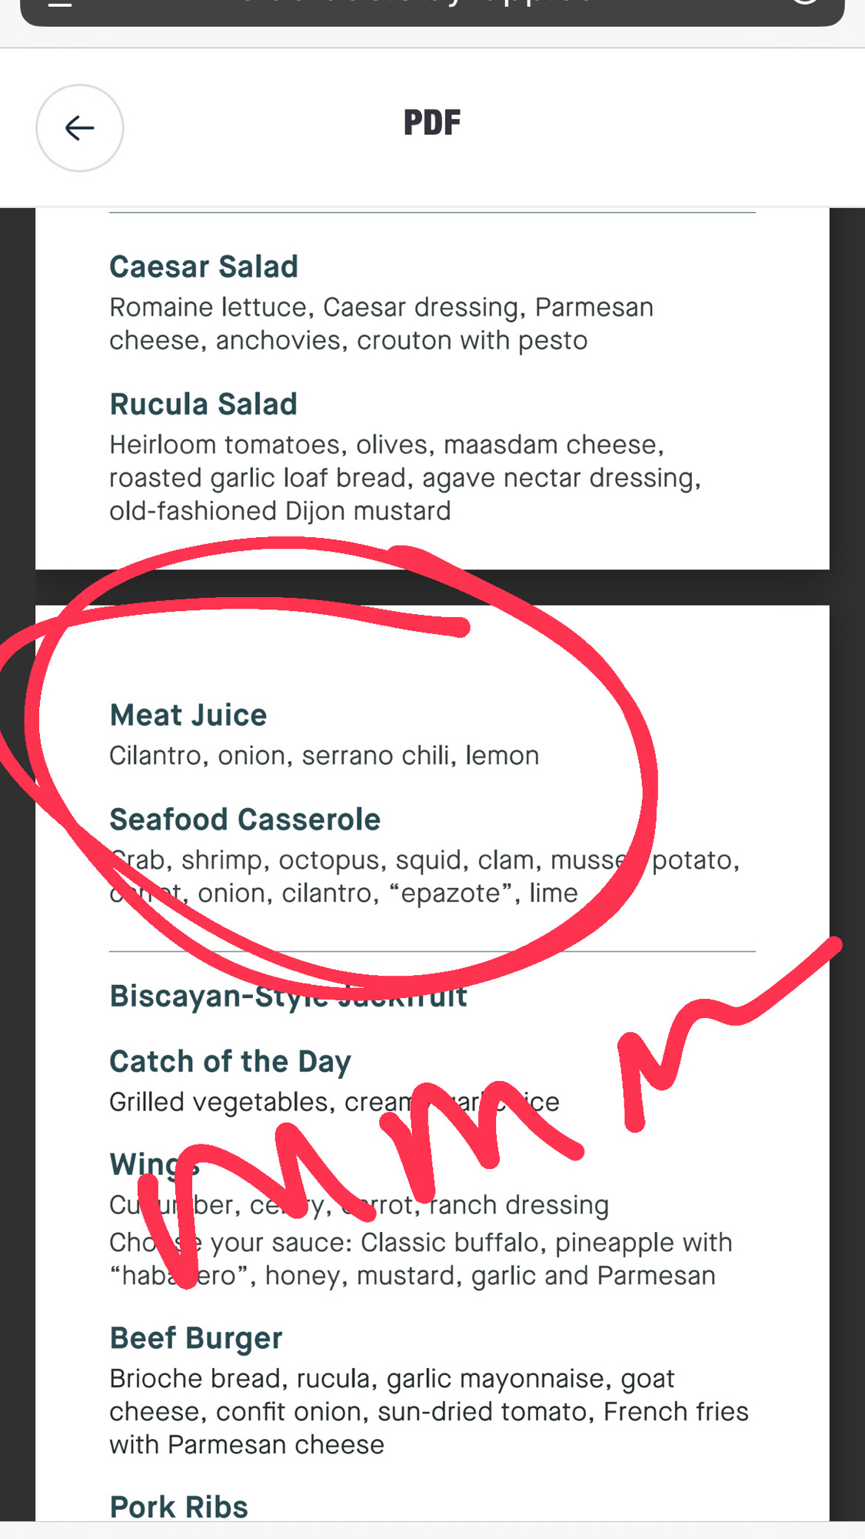This screenshot has height=1539, width=865.
Task: Tap the Grilled vegetables description line
Action: click(334, 1102)
